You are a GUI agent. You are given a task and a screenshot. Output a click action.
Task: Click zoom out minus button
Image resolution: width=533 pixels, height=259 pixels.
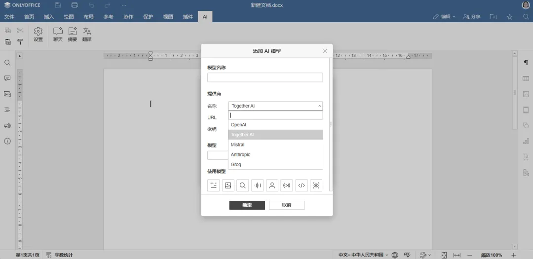(x=469, y=255)
